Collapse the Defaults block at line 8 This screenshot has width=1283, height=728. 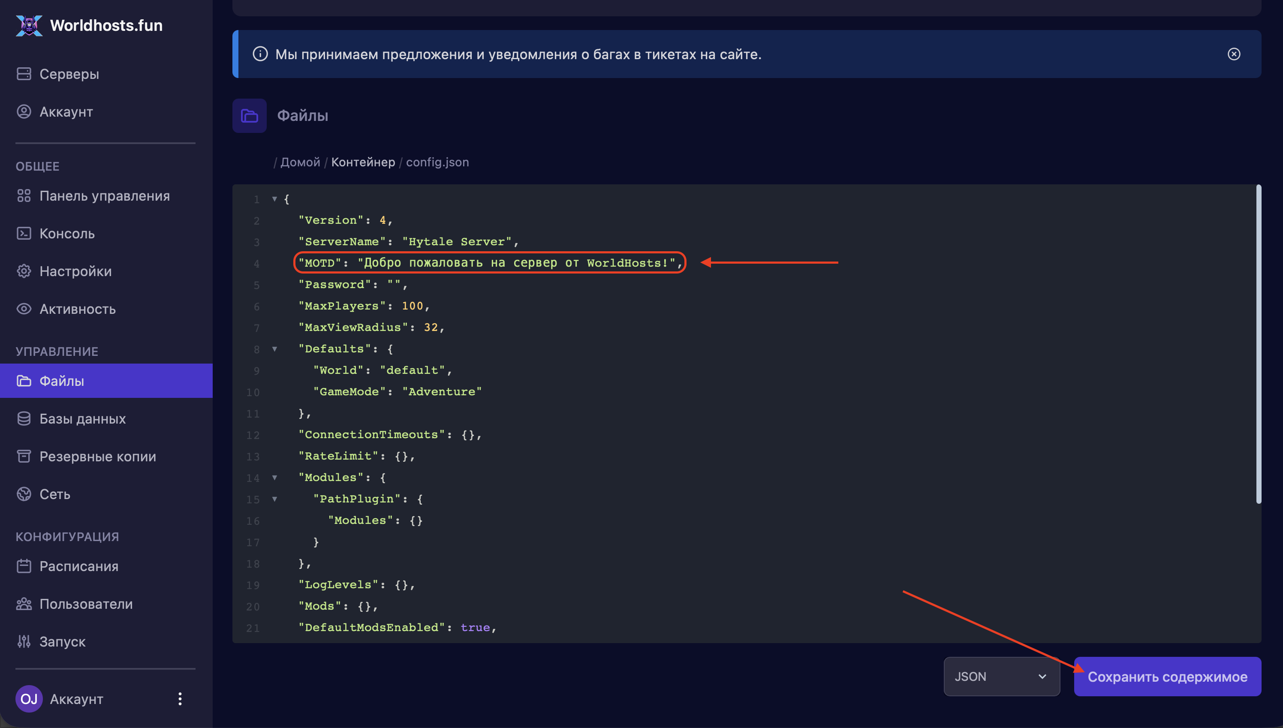pos(274,349)
